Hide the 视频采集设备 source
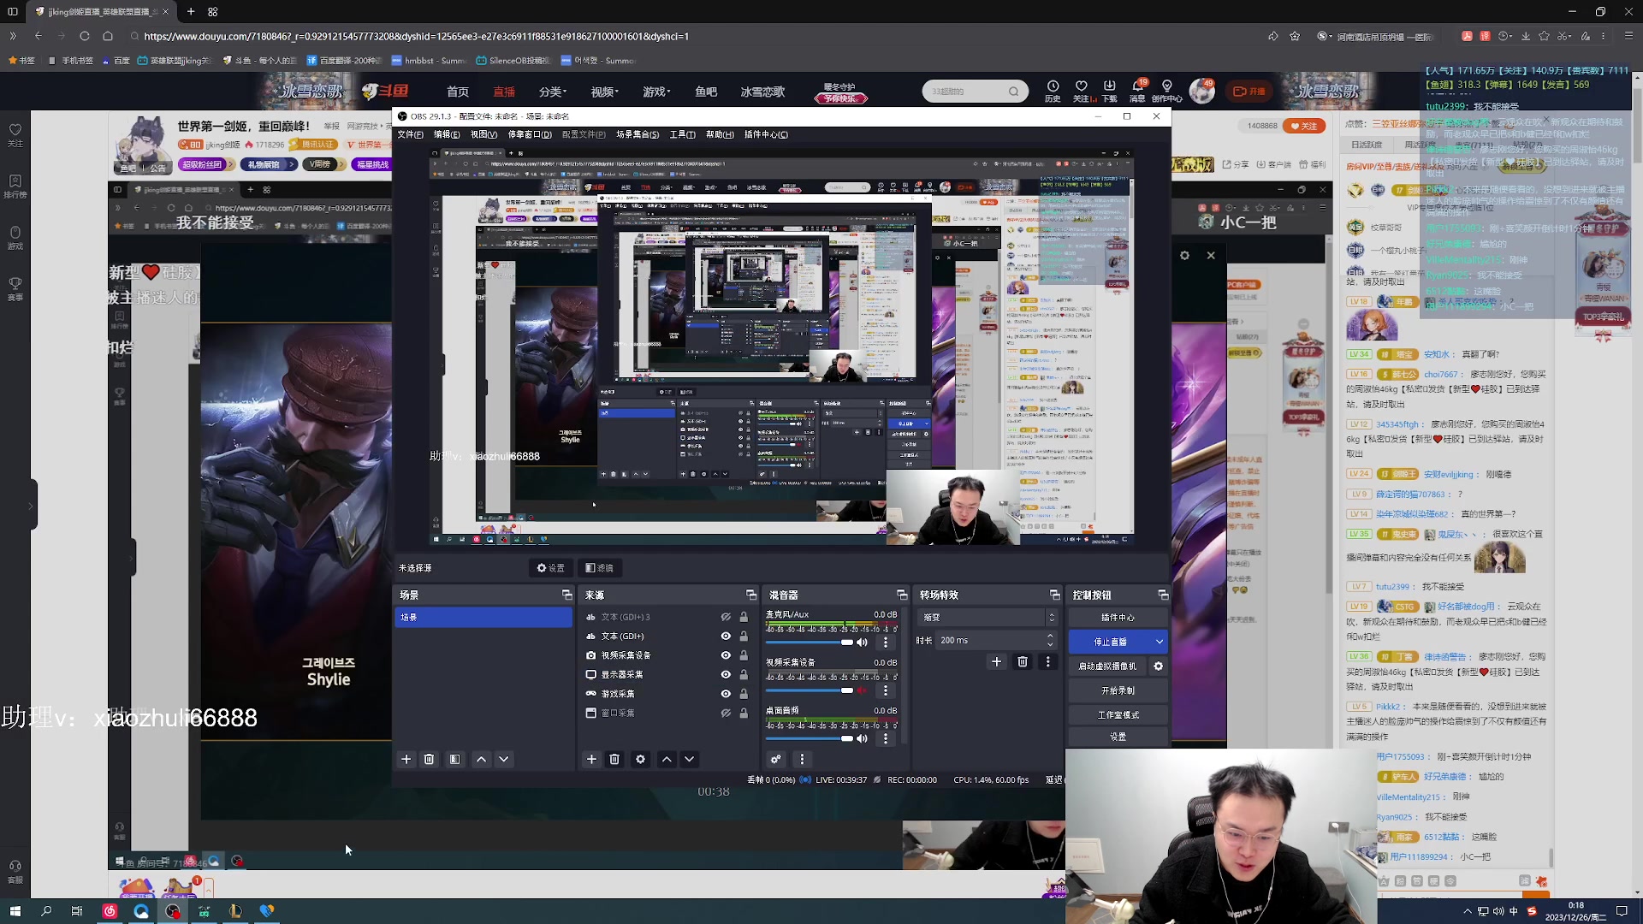Image resolution: width=1643 pixels, height=924 pixels. (726, 655)
